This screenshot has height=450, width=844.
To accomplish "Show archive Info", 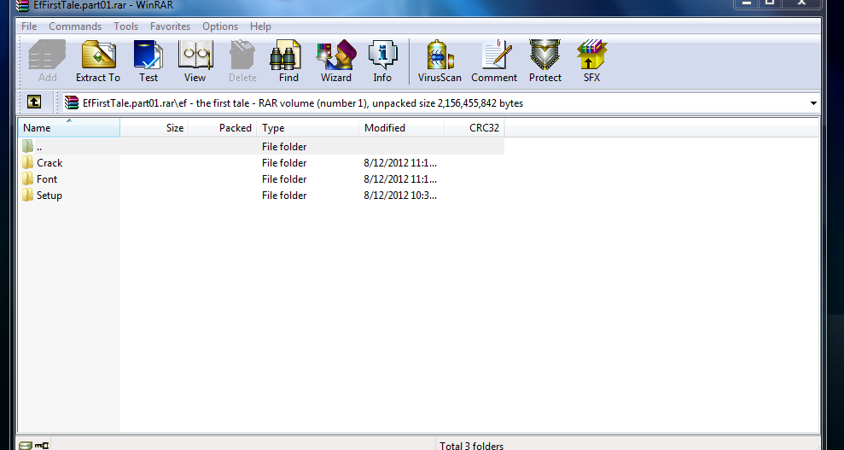I will (382, 61).
